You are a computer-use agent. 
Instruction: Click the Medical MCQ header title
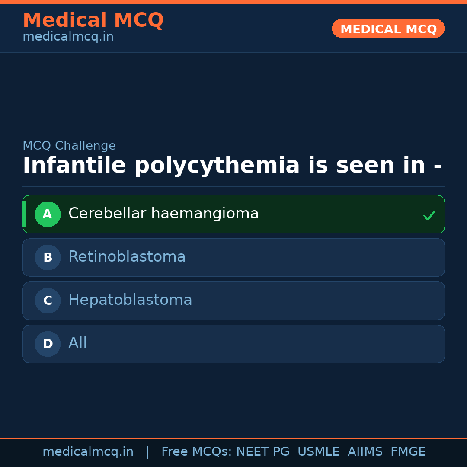[93, 20]
